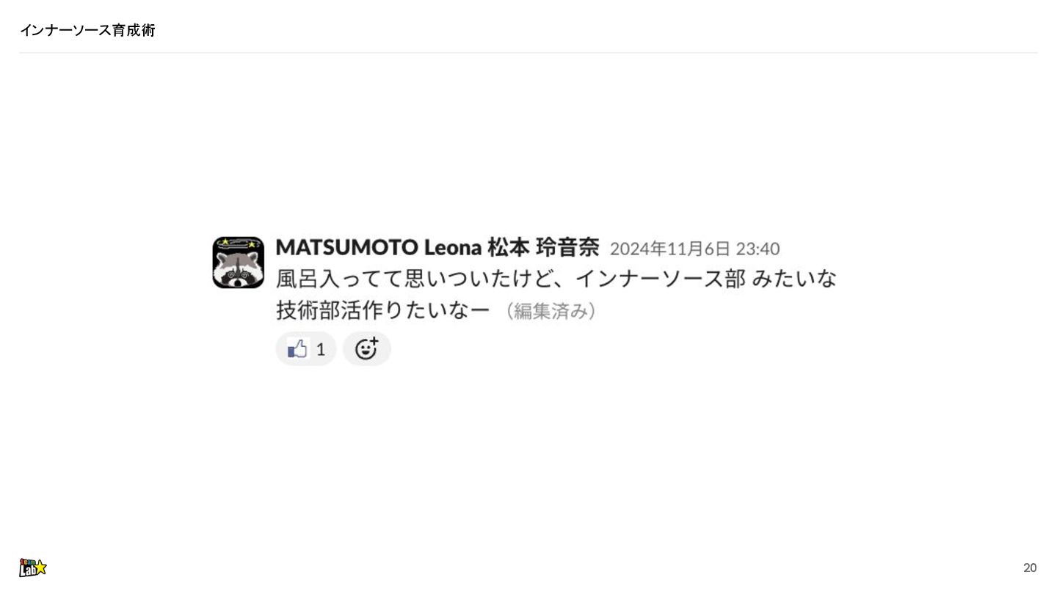Toggle the thumbs-up reaction
Viewport: 1057px width, 594px height.
[306, 349]
